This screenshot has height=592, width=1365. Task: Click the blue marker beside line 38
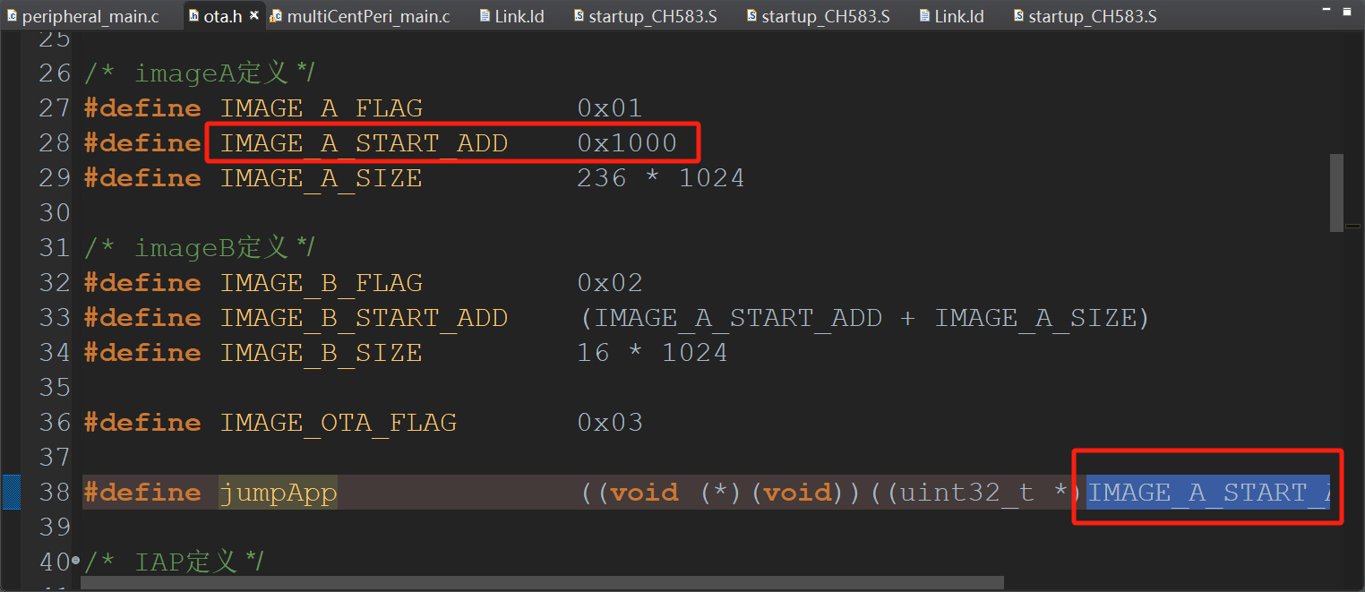pyautogui.click(x=11, y=492)
